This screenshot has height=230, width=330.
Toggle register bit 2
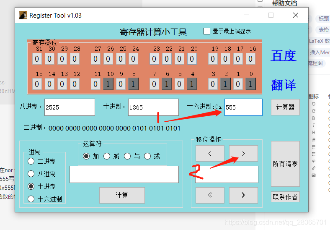(x=225, y=84)
